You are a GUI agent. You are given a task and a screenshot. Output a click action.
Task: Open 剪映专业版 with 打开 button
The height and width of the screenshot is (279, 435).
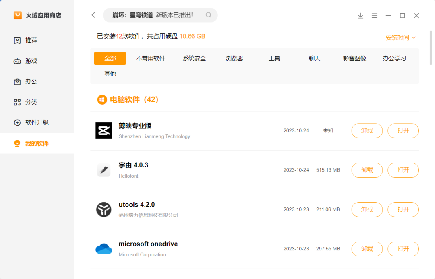403,130
